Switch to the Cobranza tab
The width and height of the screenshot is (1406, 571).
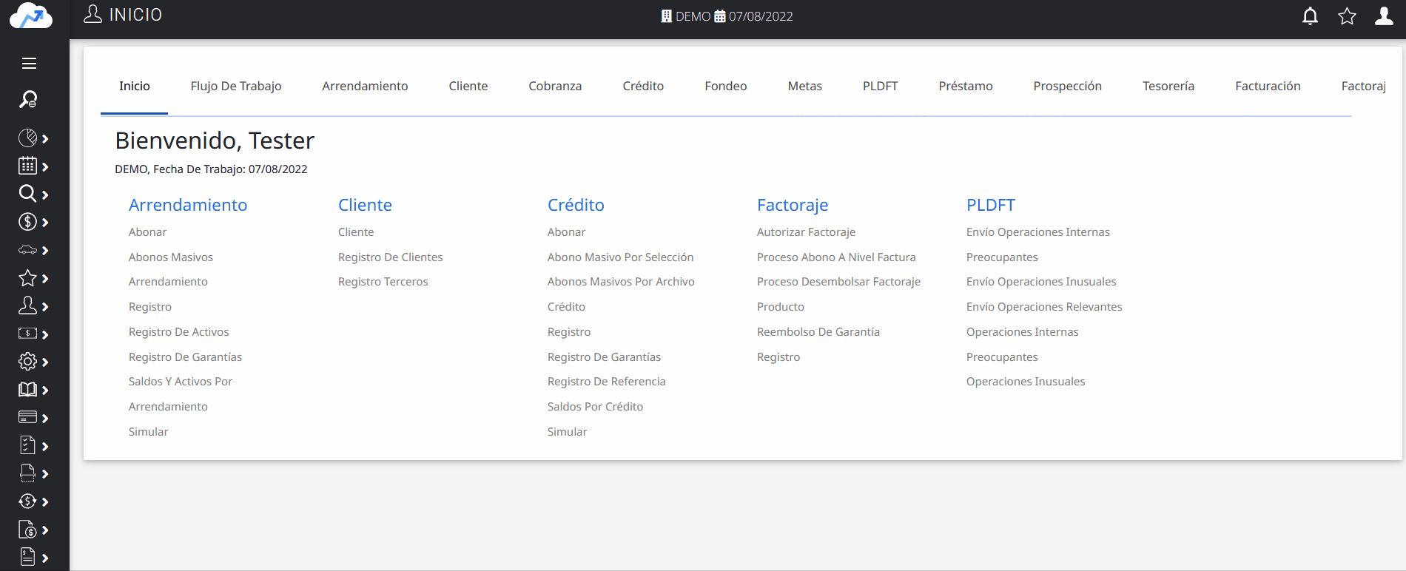pos(555,87)
